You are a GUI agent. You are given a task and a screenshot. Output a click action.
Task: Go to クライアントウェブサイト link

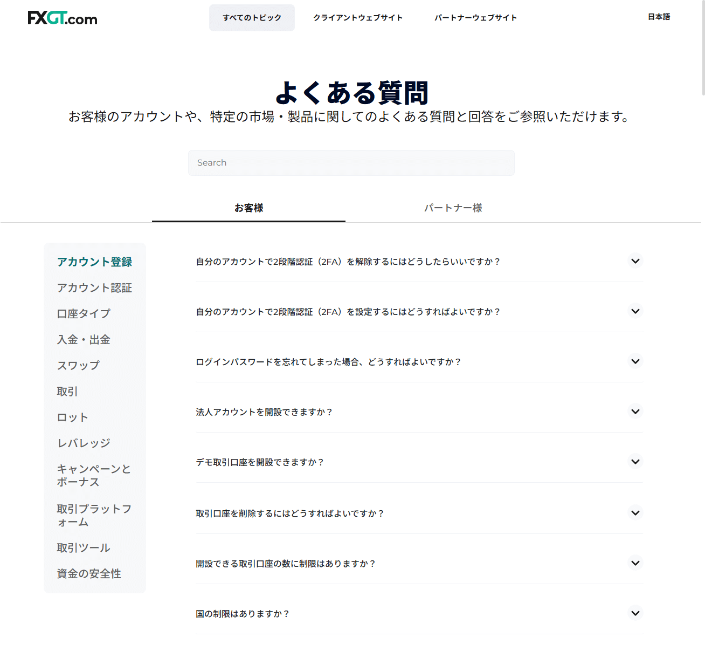[x=358, y=18]
